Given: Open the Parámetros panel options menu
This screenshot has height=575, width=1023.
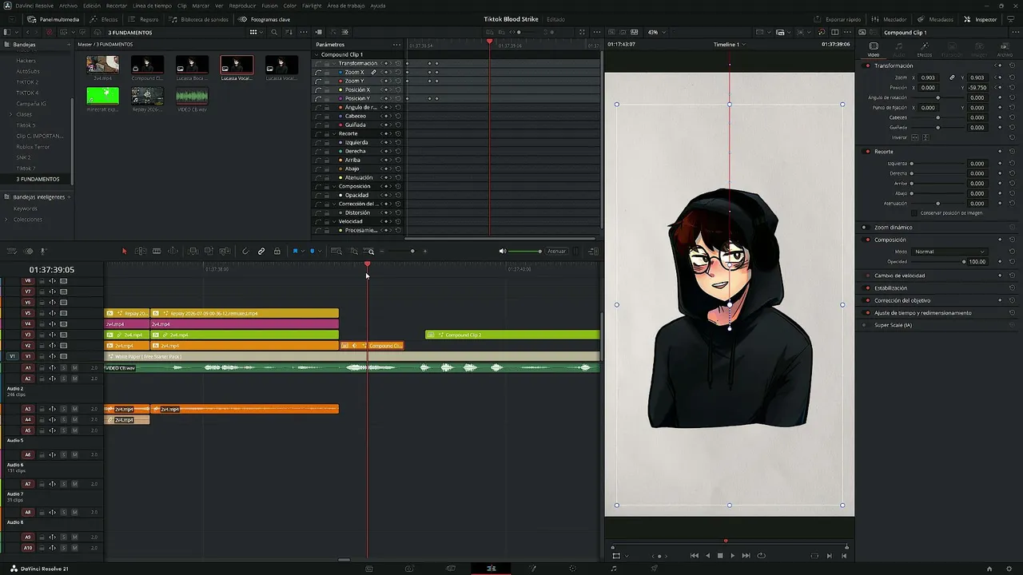Looking at the screenshot, I should (396, 45).
